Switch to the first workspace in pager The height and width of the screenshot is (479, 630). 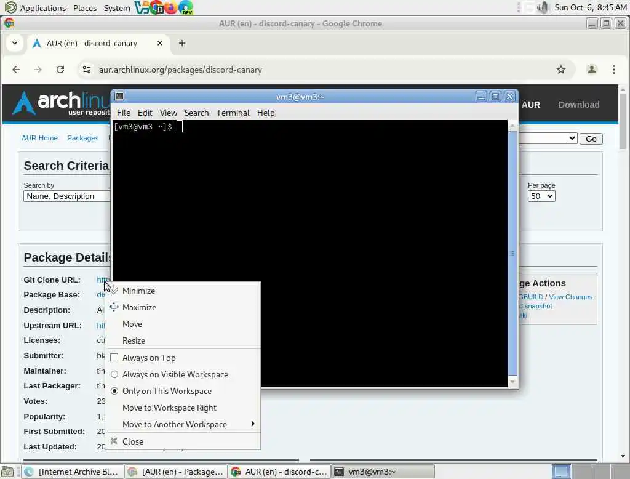click(561, 472)
